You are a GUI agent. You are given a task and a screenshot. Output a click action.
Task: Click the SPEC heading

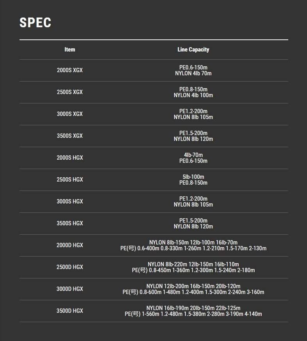click(35, 23)
